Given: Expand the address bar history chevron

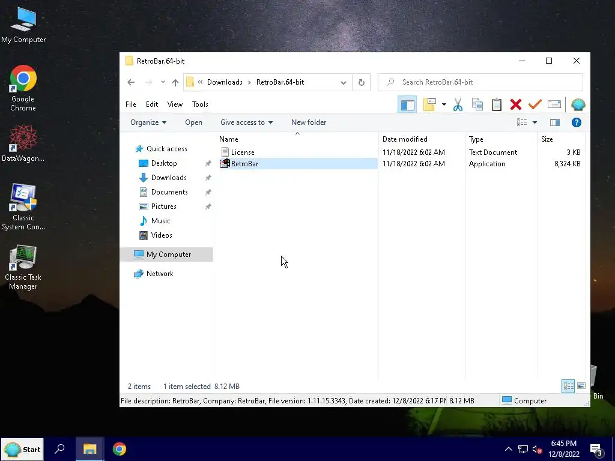Looking at the screenshot, I should point(343,82).
